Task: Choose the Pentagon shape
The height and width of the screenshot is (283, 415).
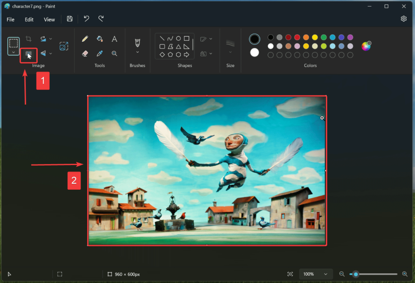Action: click(170, 55)
